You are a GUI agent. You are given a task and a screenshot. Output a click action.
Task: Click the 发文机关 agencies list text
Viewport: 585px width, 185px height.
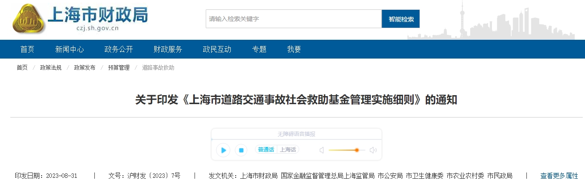[x=360, y=176]
